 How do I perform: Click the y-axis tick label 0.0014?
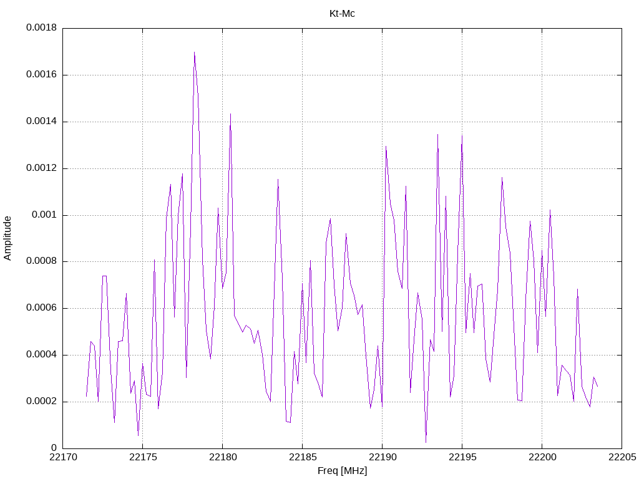coord(42,122)
